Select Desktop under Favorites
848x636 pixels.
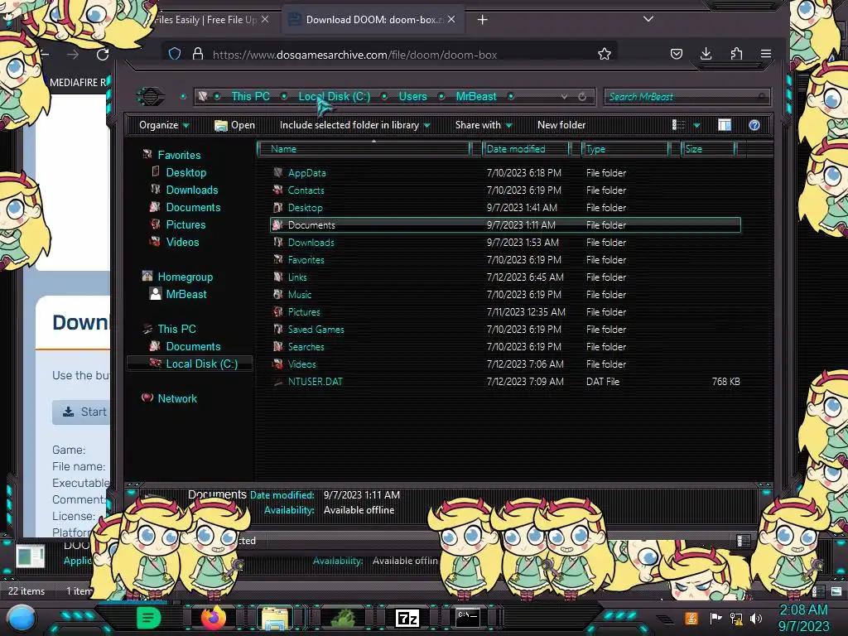click(179, 172)
